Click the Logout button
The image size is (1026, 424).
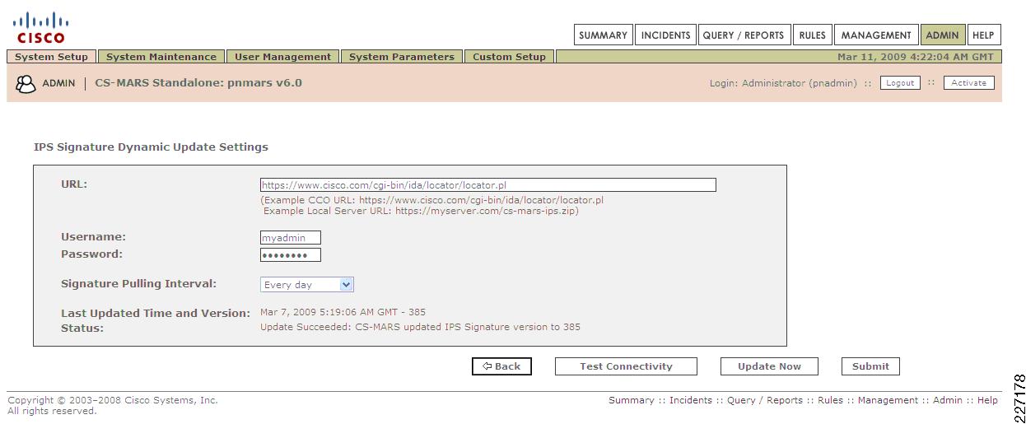pyautogui.click(x=900, y=83)
